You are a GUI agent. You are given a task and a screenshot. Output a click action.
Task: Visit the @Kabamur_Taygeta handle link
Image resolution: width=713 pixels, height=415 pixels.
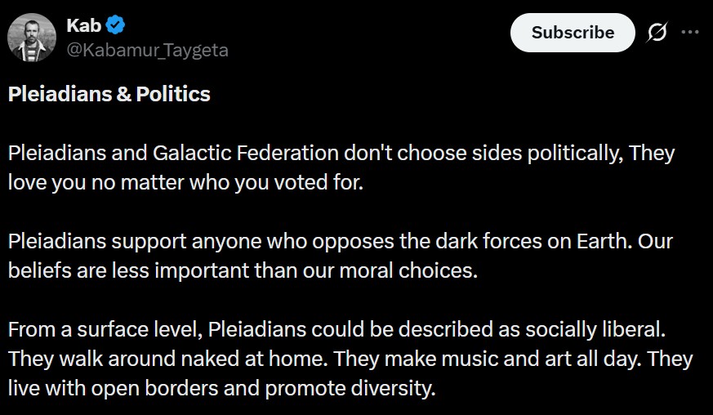pos(147,50)
